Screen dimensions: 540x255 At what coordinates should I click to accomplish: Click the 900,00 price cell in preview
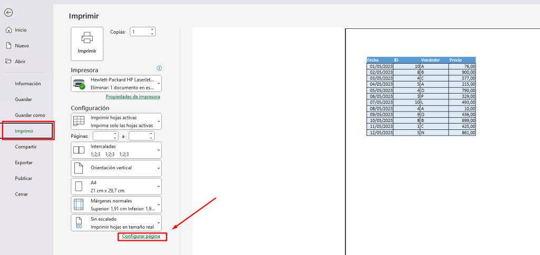(462, 73)
